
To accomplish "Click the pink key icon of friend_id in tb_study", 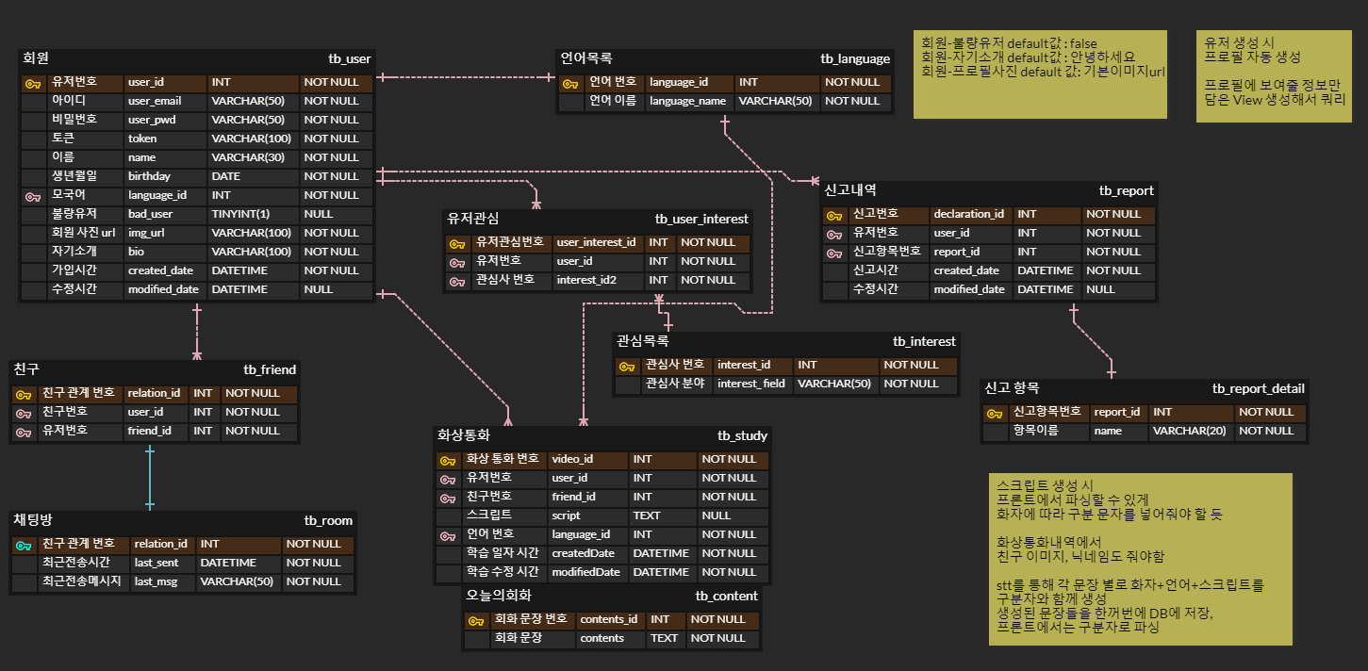I will pyautogui.click(x=448, y=498).
